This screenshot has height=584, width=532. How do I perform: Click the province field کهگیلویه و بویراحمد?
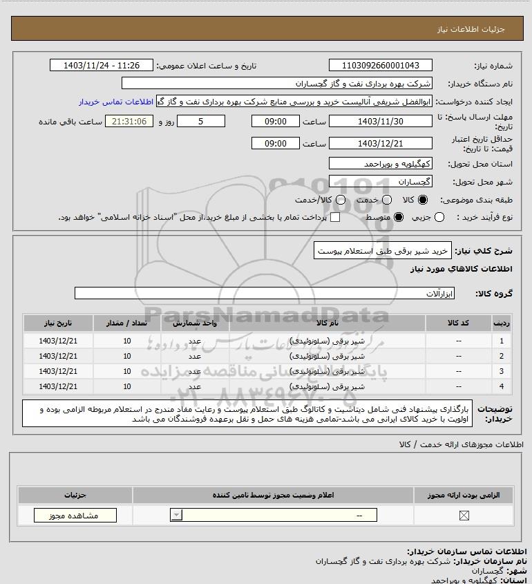381,164
